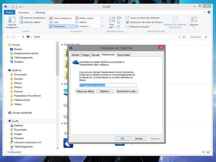216x162 pixels.
Task: Toggle Volet des détails pane
Action: tap(30, 22)
